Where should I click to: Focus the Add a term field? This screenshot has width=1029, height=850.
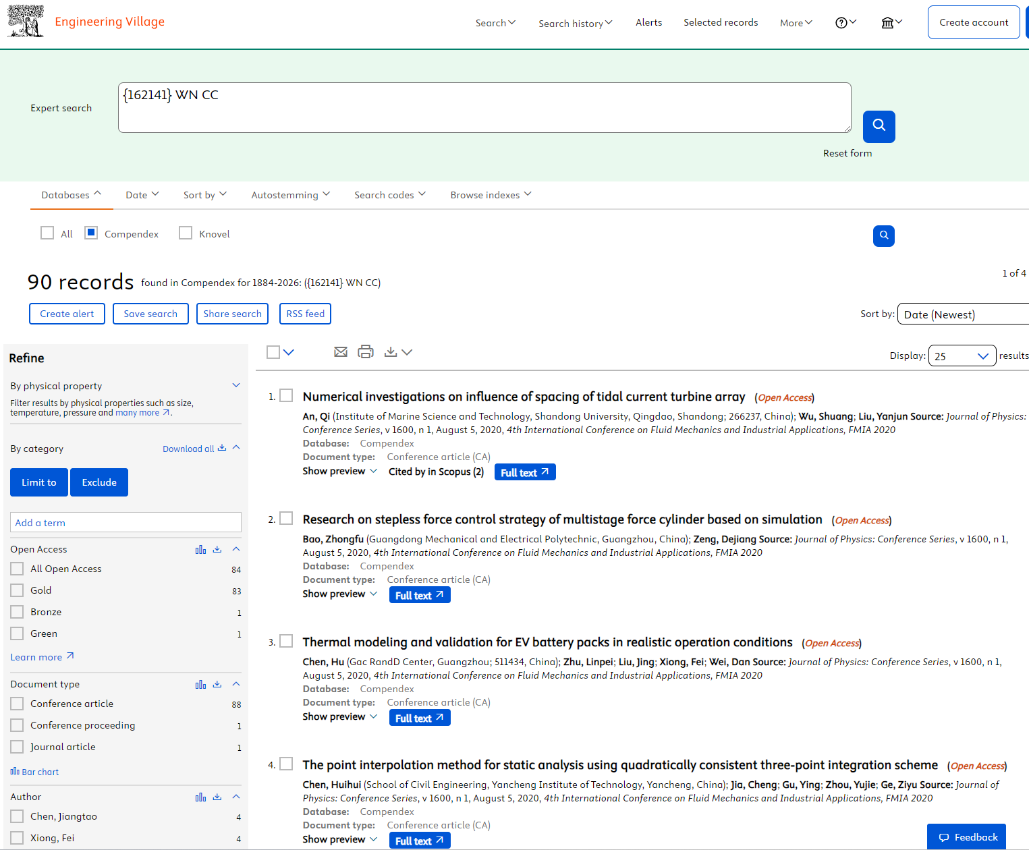click(x=126, y=522)
